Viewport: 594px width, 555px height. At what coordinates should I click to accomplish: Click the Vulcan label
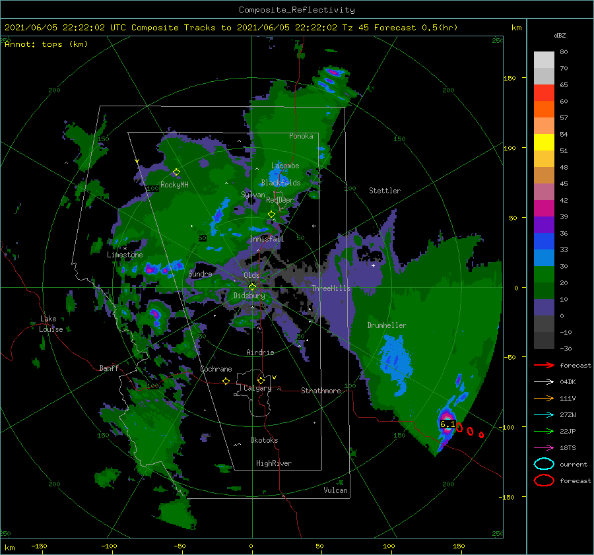[x=335, y=490]
